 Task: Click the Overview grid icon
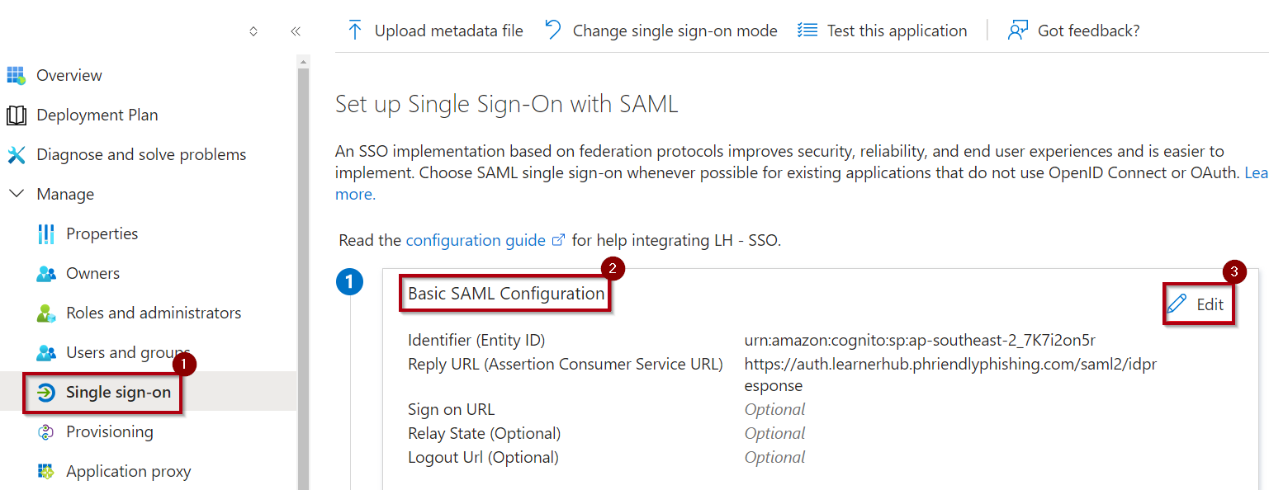pos(17,76)
